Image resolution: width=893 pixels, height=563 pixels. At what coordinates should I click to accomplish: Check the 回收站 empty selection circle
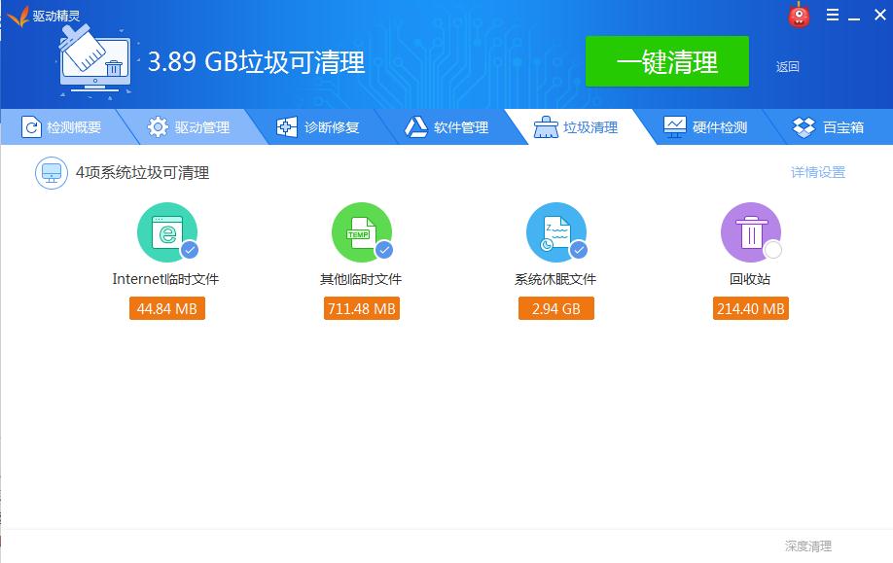click(772, 249)
